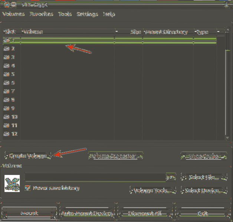This screenshot has height=222, width=233.
Task: Toggle the Never save history checkbox
Action: click(27, 188)
